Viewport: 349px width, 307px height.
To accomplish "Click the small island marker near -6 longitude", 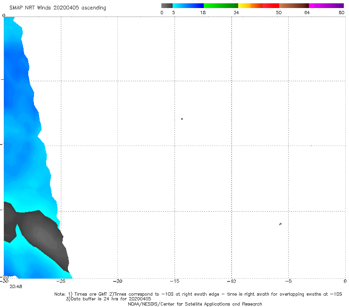I will coord(280,224).
